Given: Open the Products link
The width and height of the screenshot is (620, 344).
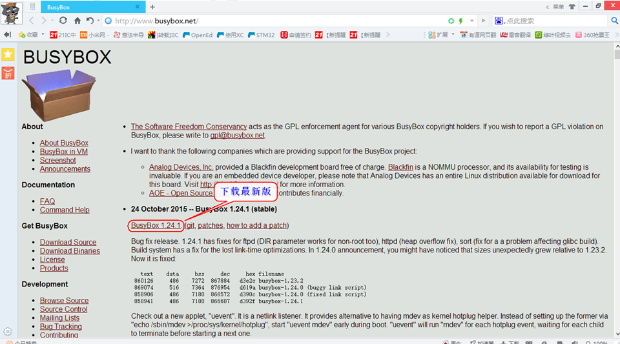Looking at the screenshot, I should 54,268.
